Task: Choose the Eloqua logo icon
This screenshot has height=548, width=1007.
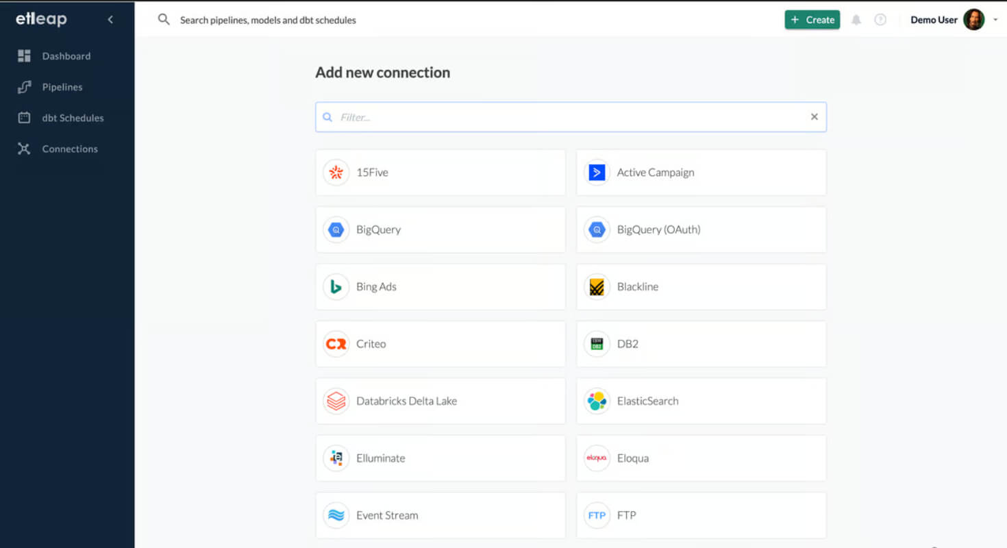Action: tap(597, 458)
